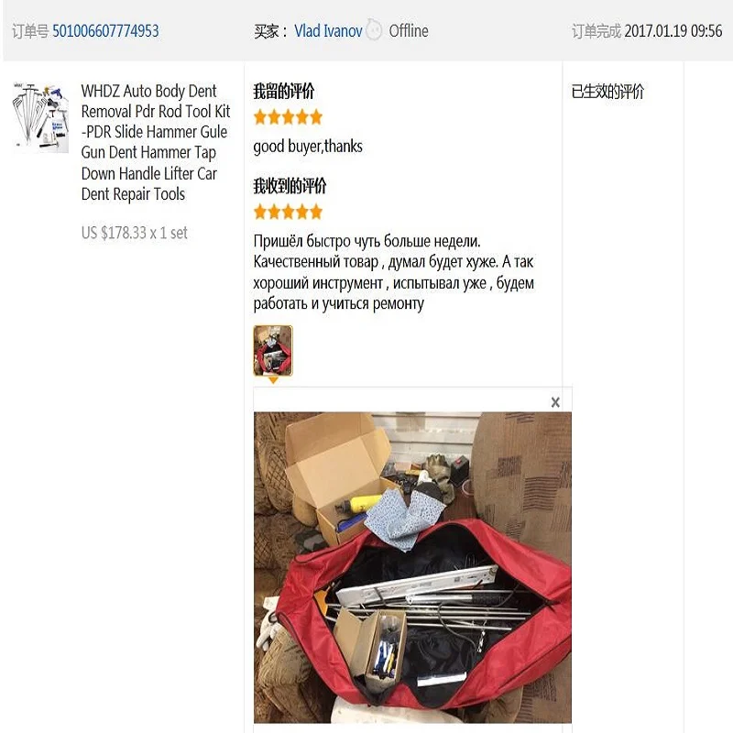The height and width of the screenshot is (733, 733).
Task: Open the WHDZ dent tool product thumbnail
Action: click(x=40, y=117)
